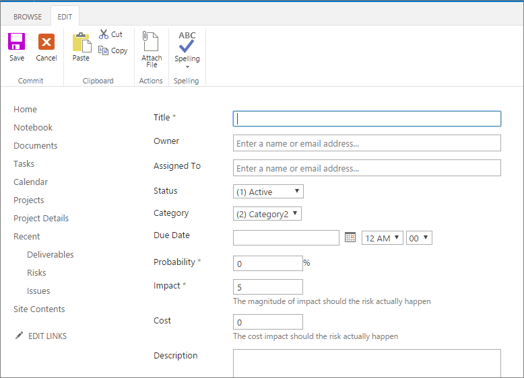Click the Cut scissors icon

point(104,34)
